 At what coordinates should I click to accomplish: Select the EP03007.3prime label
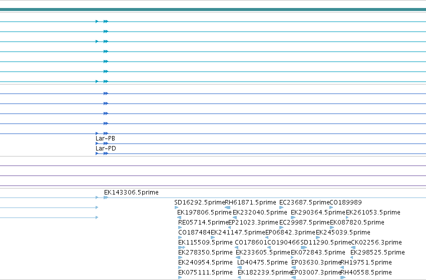point(316,272)
